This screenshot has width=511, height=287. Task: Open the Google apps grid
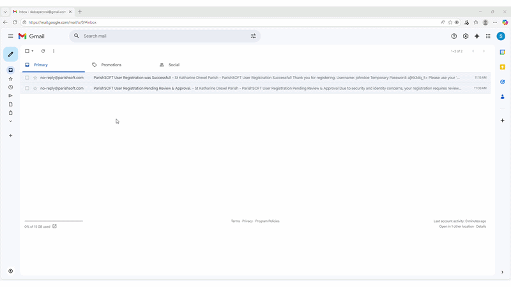[488, 36]
